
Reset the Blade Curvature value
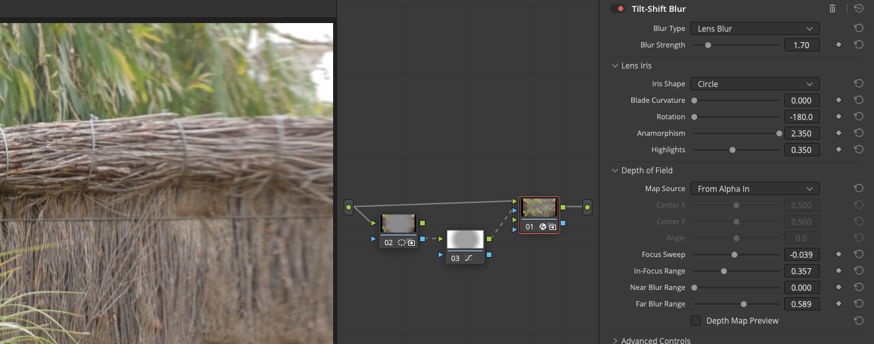tap(858, 100)
